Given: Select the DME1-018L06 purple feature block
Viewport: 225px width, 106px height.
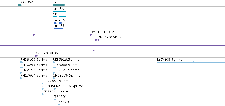Looking at the screenshot, I should (36, 56).
